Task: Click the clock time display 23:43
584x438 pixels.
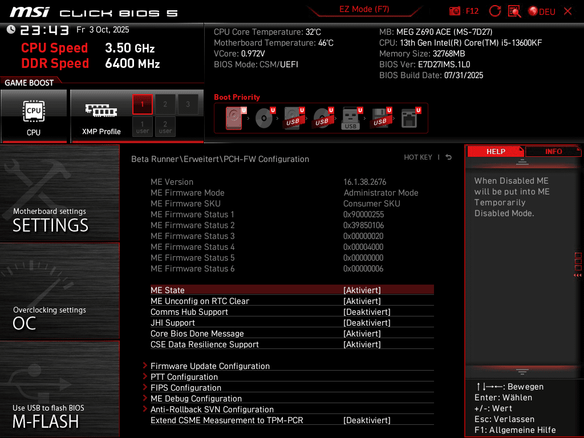Action: (x=44, y=30)
